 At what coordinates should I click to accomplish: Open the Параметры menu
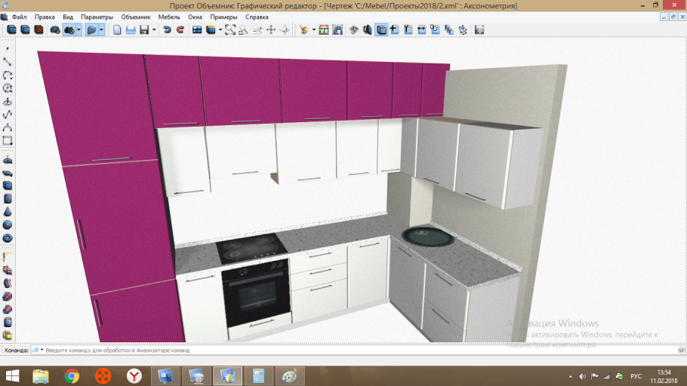(x=97, y=17)
